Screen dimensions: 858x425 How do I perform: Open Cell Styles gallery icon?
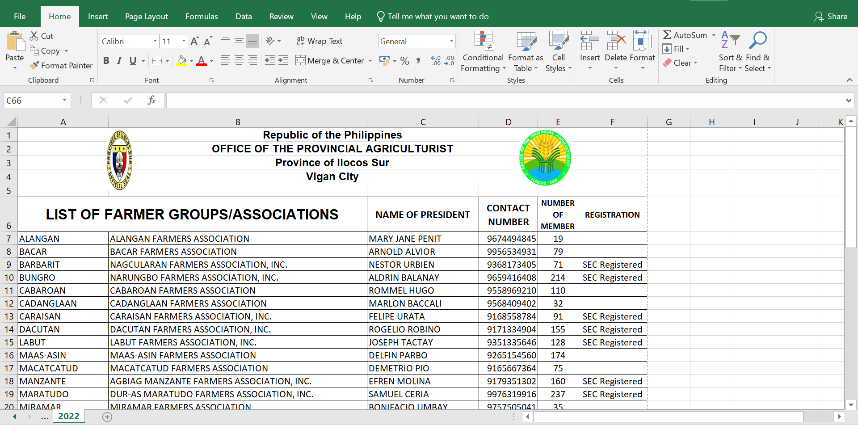pos(559,41)
